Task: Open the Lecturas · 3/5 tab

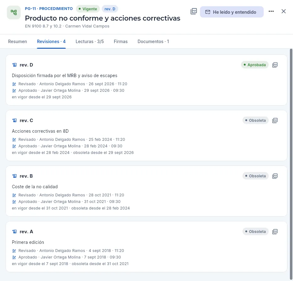Action: click(90, 42)
